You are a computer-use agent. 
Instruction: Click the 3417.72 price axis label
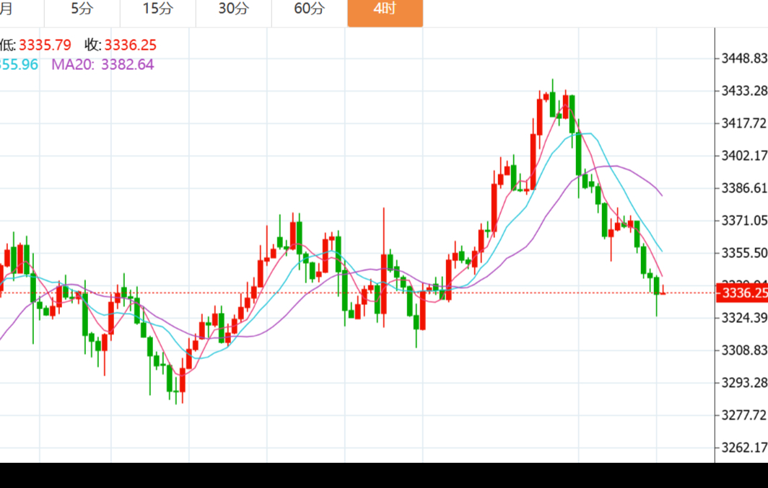(744, 123)
